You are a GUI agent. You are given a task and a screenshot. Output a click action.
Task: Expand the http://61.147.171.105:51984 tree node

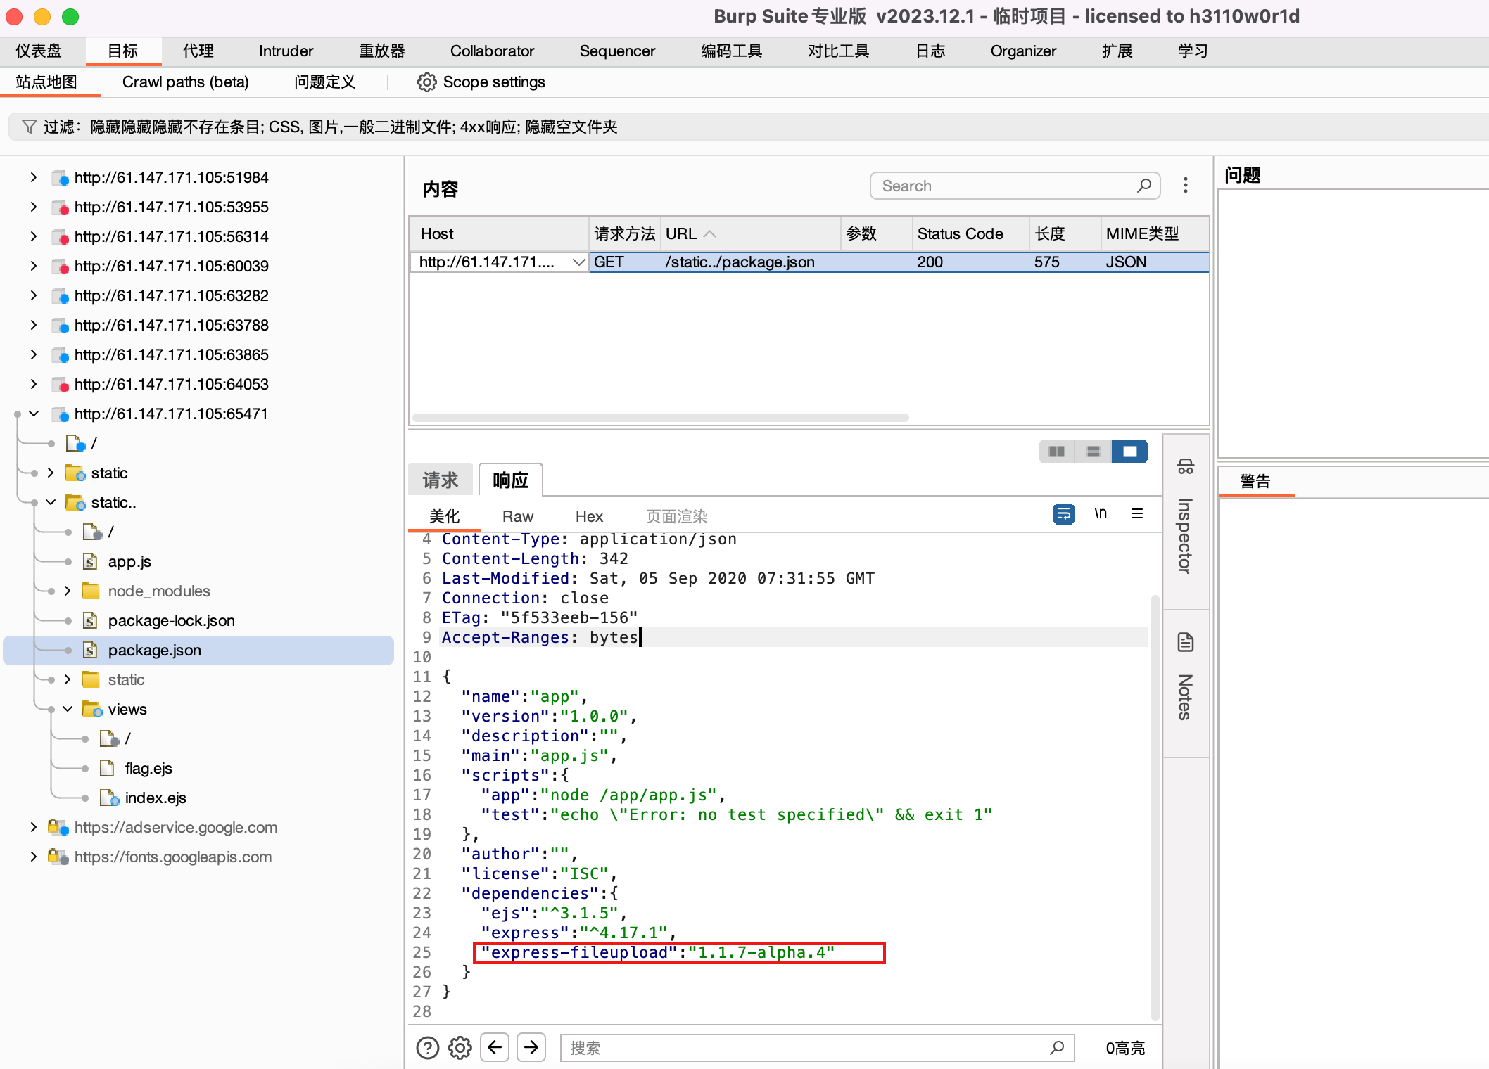point(32,177)
